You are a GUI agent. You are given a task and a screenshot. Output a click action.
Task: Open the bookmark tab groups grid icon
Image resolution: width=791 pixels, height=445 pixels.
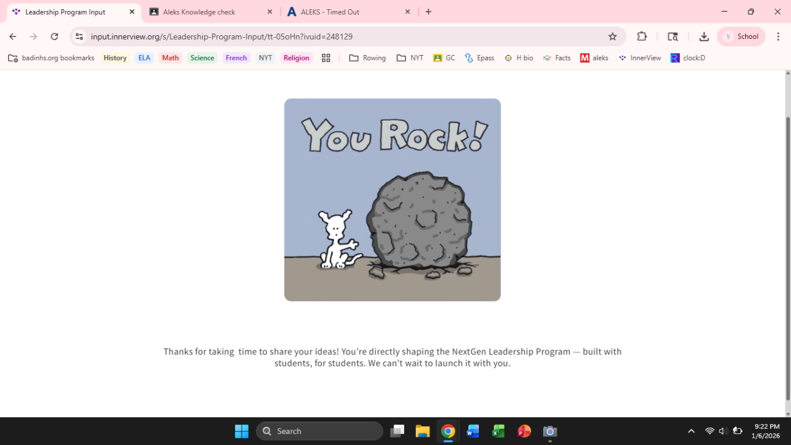tap(326, 58)
